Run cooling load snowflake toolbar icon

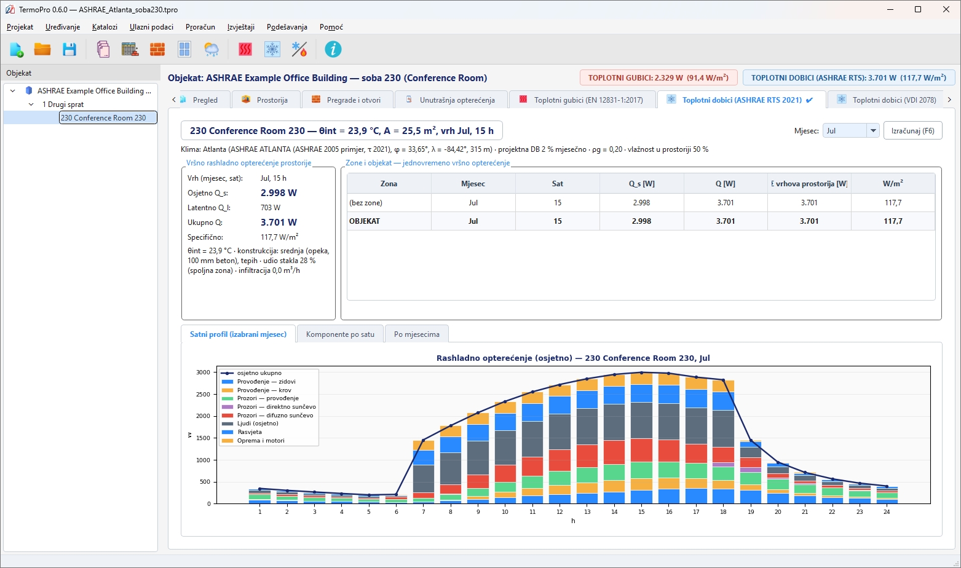coord(272,50)
